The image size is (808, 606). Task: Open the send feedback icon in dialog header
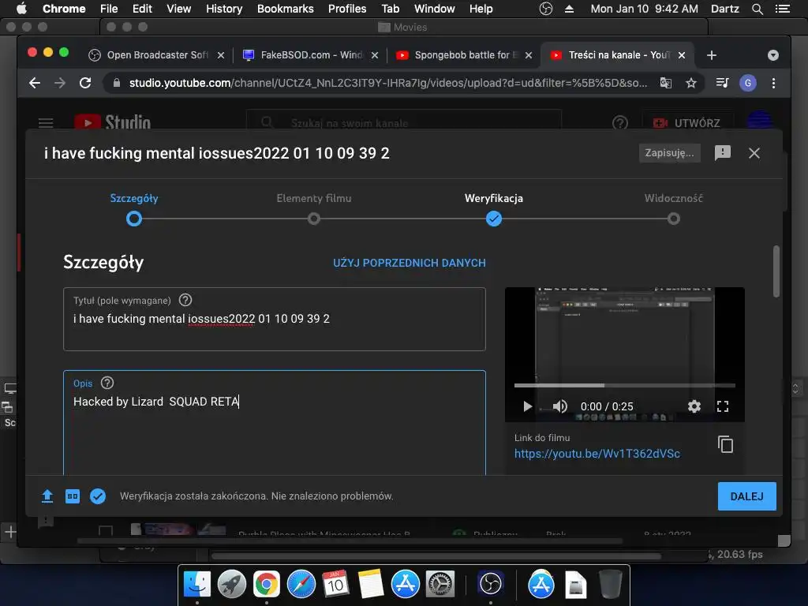[723, 153]
